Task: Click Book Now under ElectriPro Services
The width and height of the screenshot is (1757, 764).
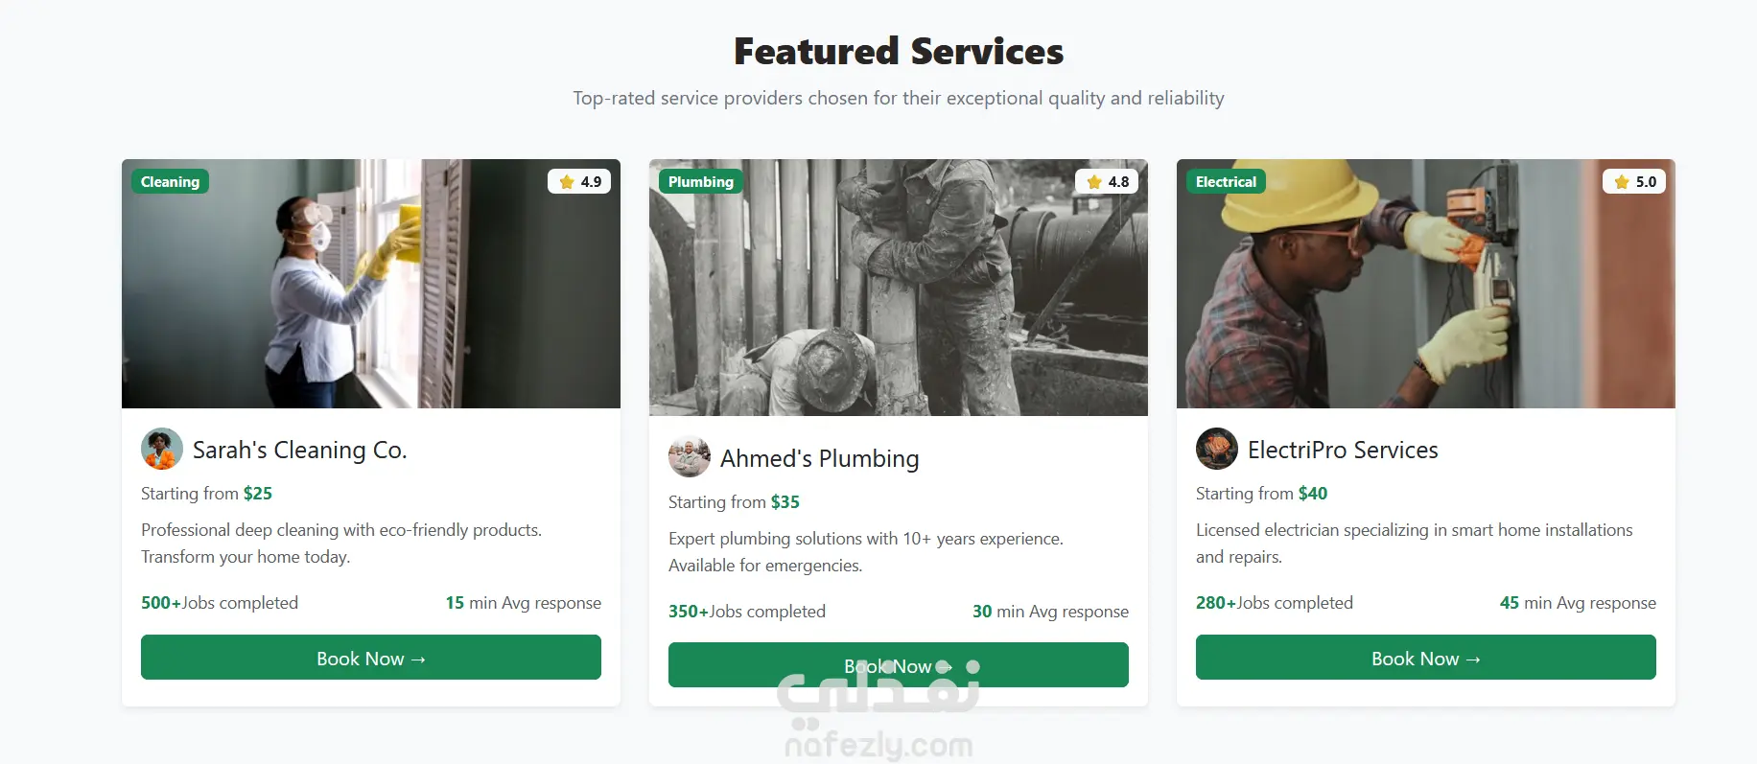Action: click(1425, 658)
